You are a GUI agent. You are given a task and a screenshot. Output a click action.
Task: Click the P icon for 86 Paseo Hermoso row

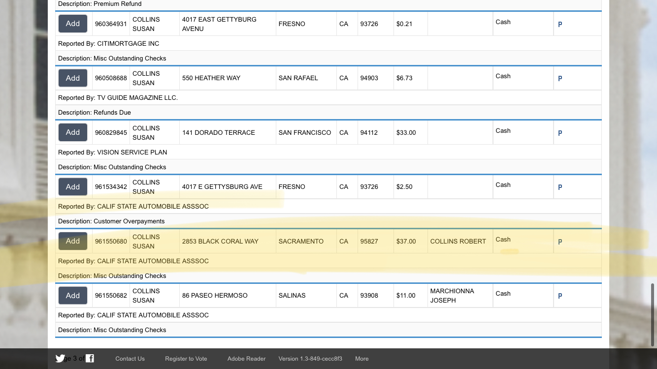click(x=560, y=296)
